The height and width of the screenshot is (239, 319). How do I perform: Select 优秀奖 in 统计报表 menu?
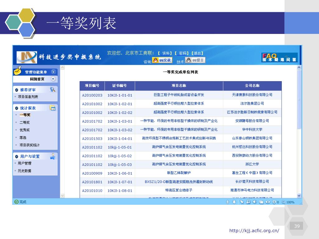[25, 130]
